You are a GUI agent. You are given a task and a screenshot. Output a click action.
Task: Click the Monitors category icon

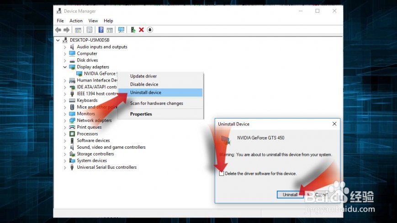[72, 114]
